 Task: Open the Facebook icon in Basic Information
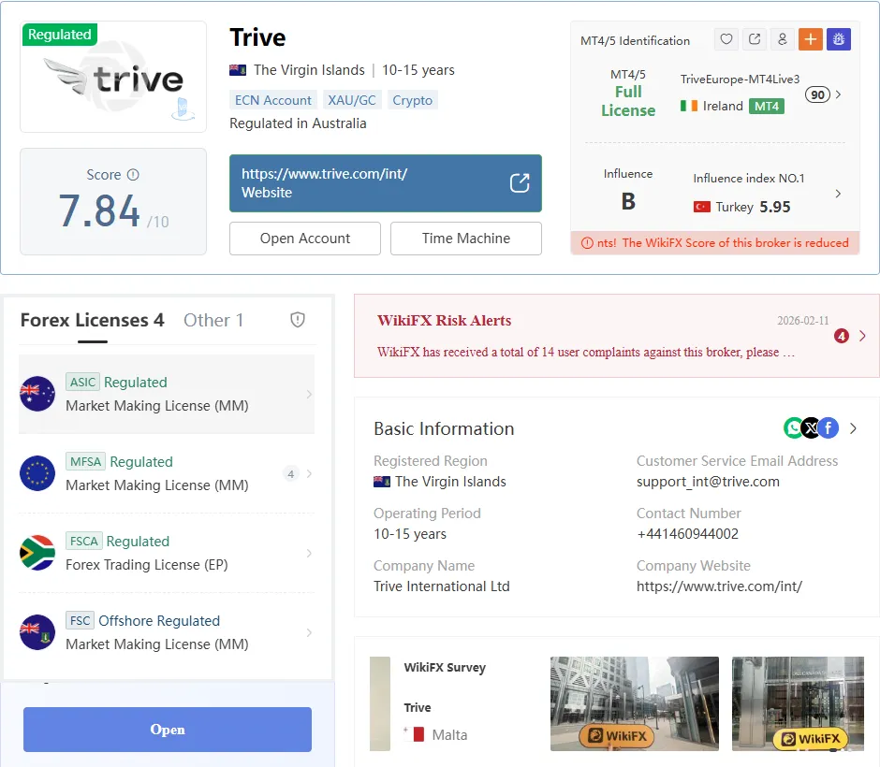[829, 428]
